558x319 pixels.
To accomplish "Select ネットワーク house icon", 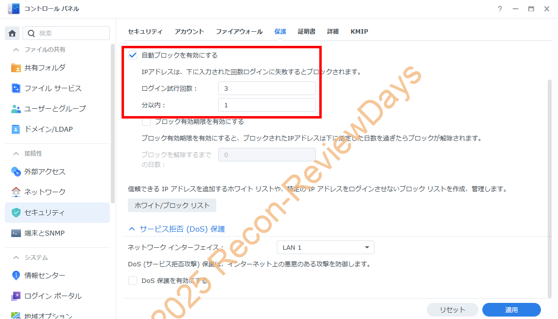I will coord(16,192).
